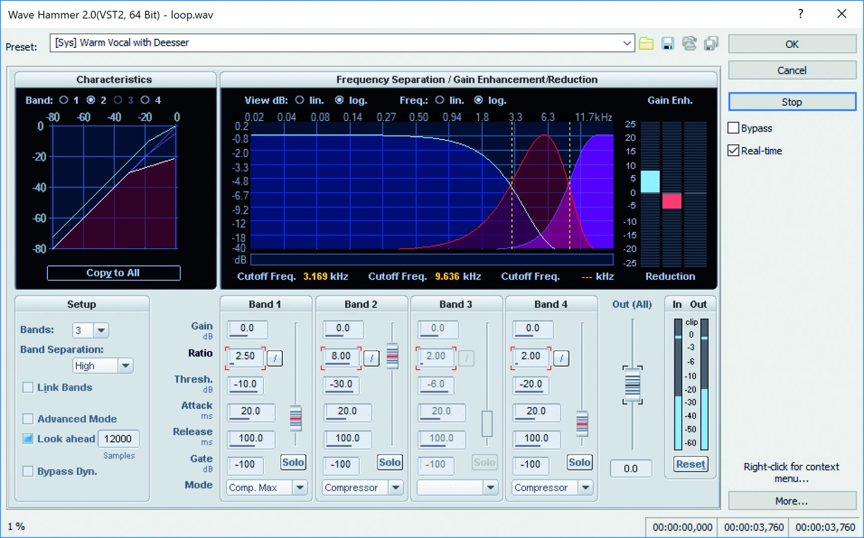Enable the Bypass checkbox

point(733,128)
